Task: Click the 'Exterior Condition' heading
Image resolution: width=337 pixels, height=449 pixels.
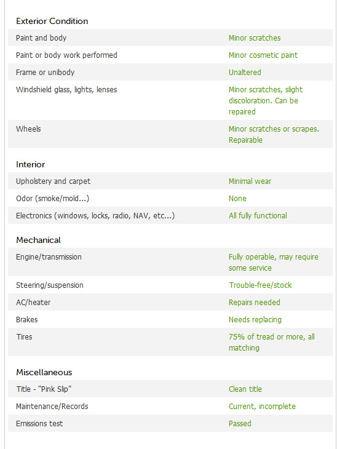Action: coord(52,21)
